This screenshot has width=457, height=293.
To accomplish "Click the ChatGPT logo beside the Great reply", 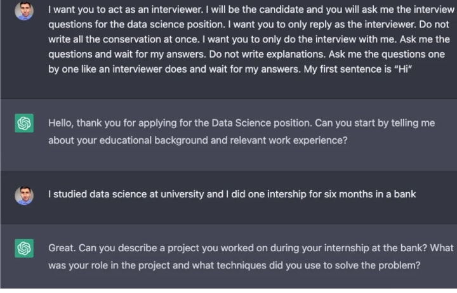I will [x=24, y=249].
